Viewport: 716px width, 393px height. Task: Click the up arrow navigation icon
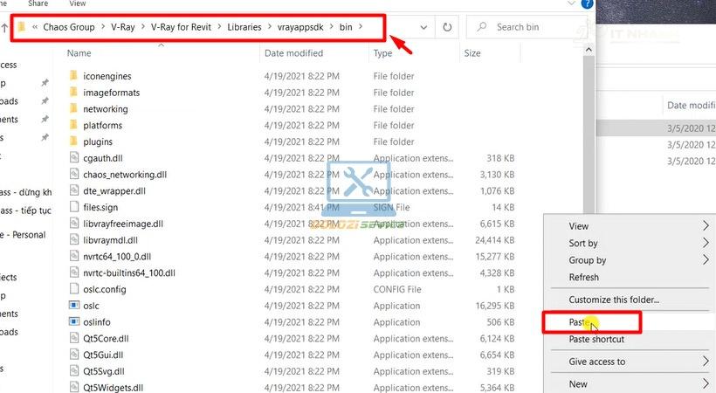(4, 28)
